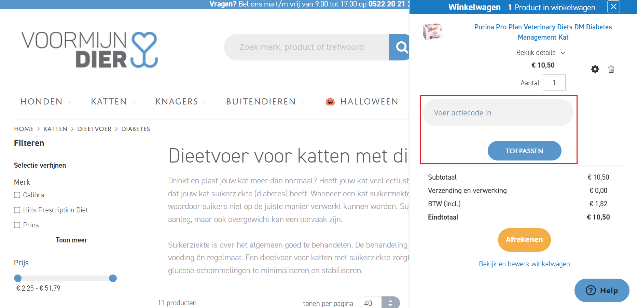Enable the Hills Prescription Diet filter
Viewport: 637px width, 308px height.
pyautogui.click(x=17, y=210)
